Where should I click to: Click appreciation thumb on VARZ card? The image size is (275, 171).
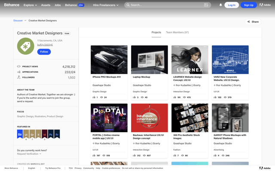point(215,97)
